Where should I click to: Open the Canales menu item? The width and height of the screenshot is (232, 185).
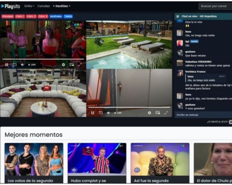tap(44, 6)
